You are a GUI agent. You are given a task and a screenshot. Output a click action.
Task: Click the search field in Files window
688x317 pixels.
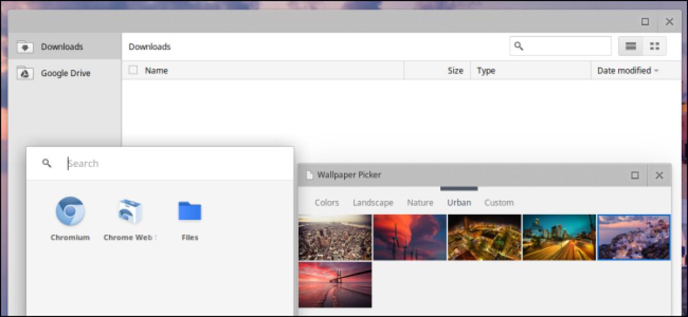561,46
